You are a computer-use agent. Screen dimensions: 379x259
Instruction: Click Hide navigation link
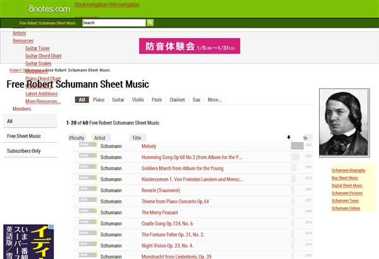pyautogui.click(x=124, y=4)
